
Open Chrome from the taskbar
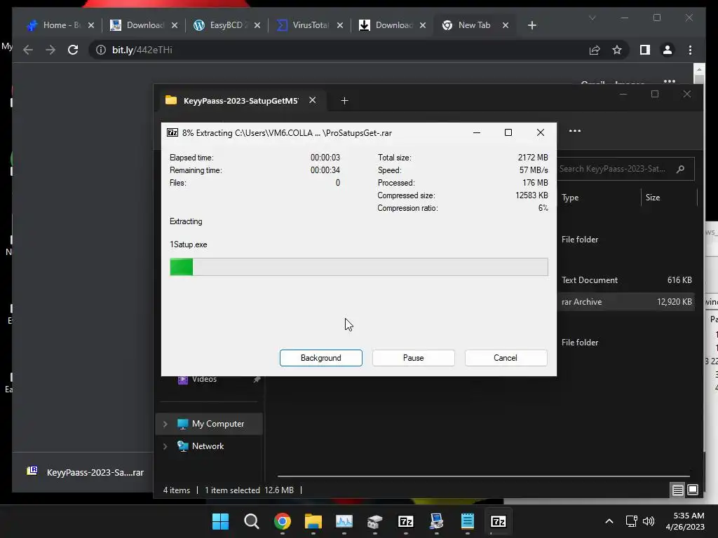(283, 521)
